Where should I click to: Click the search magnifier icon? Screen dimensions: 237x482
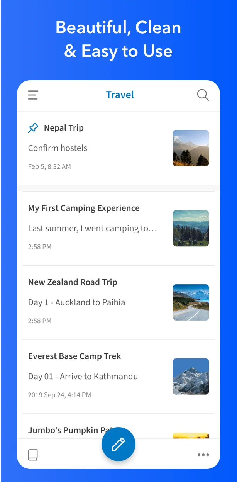[x=203, y=95]
